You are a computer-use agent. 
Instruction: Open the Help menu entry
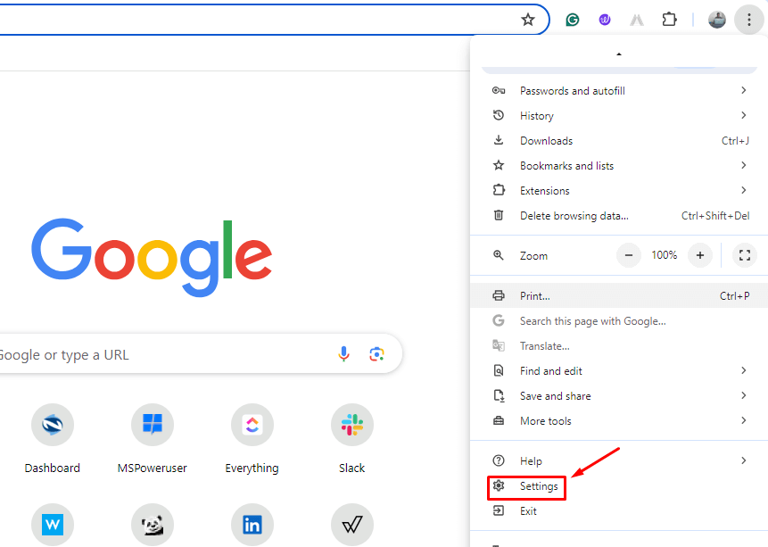619,460
